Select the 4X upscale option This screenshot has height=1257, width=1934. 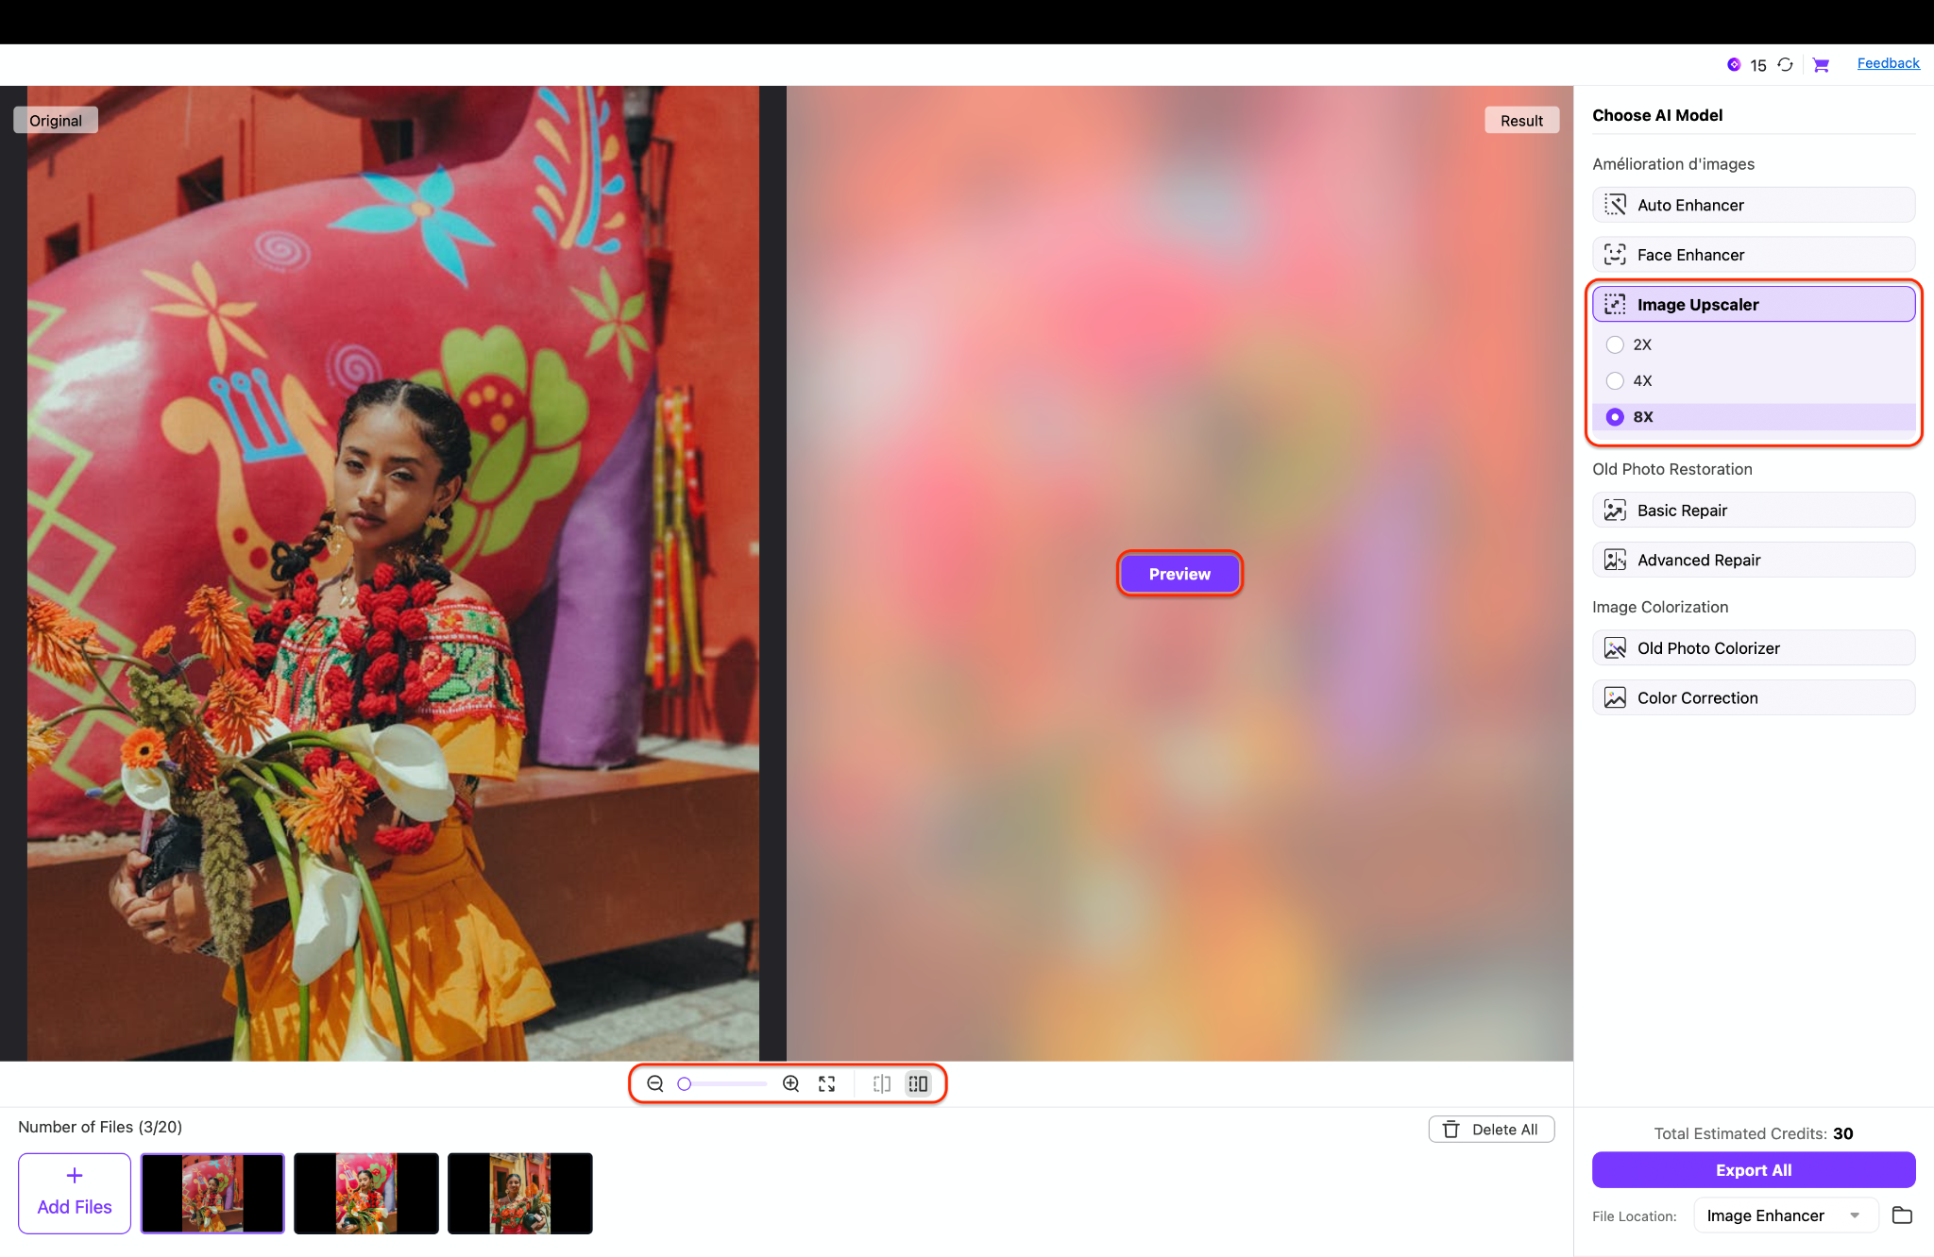pyautogui.click(x=1615, y=381)
